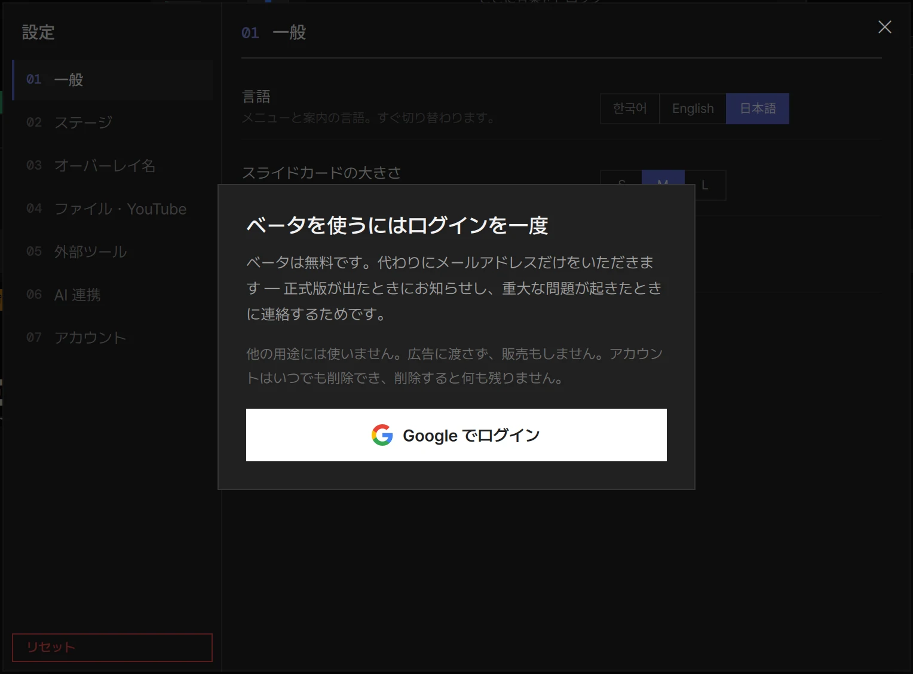The height and width of the screenshot is (674, 913).
Task: Close the settings panel with the X icon
Action: pyautogui.click(x=884, y=27)
